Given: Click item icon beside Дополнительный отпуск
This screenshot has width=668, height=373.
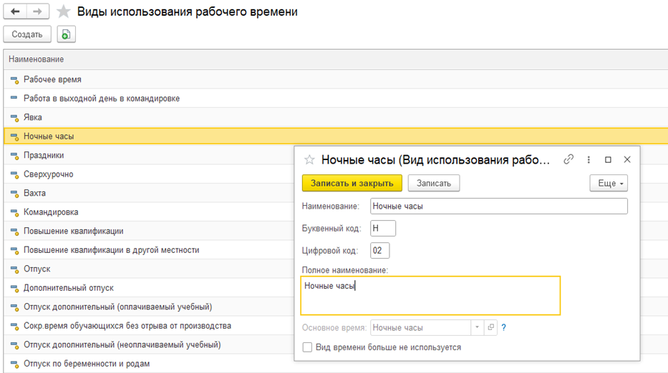Looking at the screenshot, I should tap(14, 289).
